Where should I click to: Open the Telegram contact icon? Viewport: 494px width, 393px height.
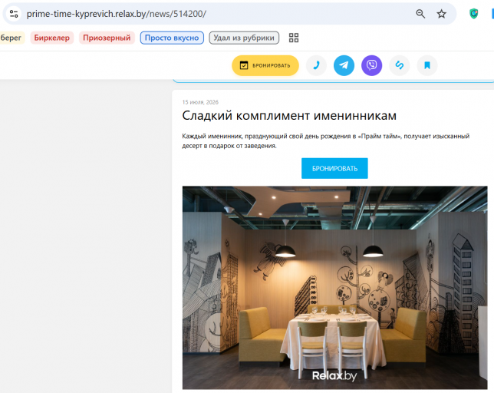344,65
